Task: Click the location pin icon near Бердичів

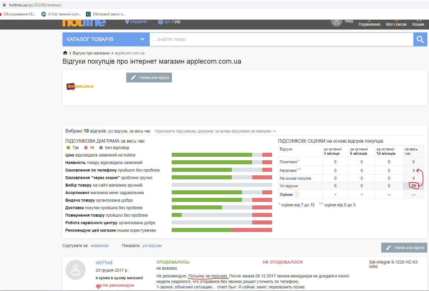Action: [x=127, y=22]
